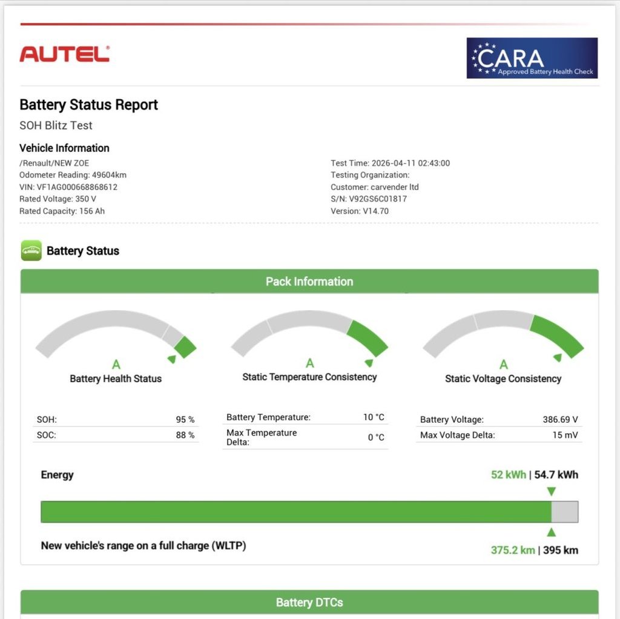Select the VIN number text

(68, 187)
